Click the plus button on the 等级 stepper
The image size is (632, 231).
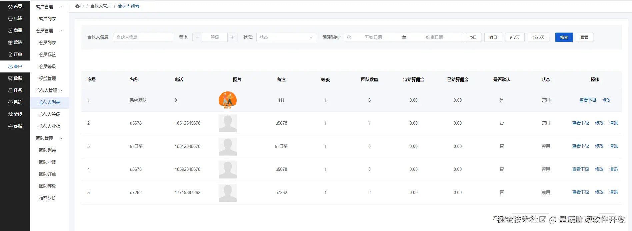232,37
